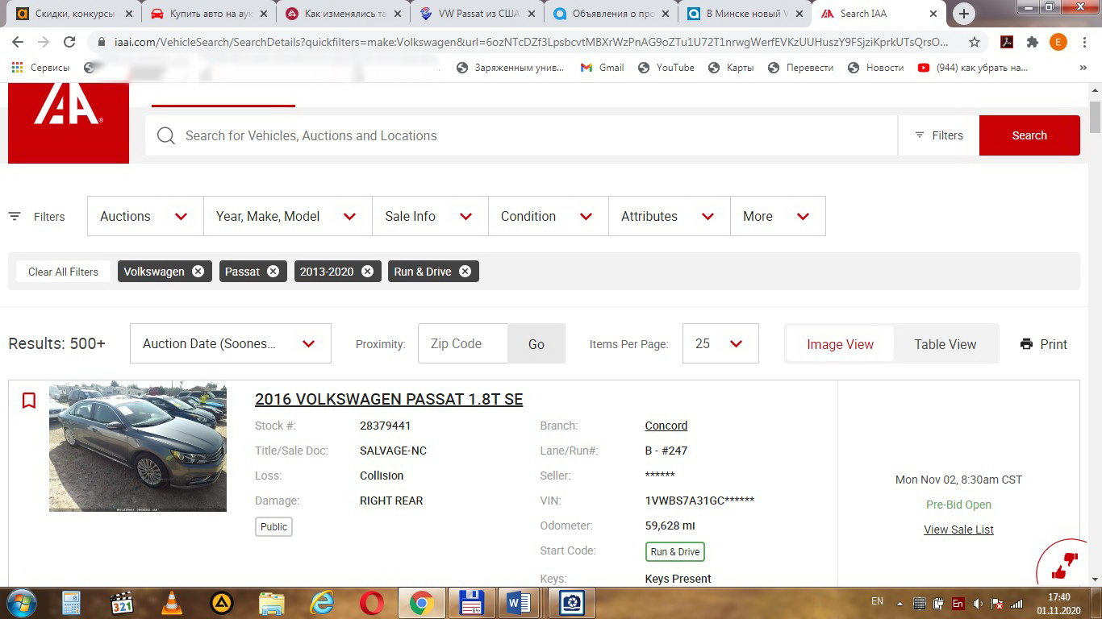The height and width of the screenshot is (619, 1102).
Task: Open Opera from the taskbar
Action: pyautogui.click(x=372, y=603)
